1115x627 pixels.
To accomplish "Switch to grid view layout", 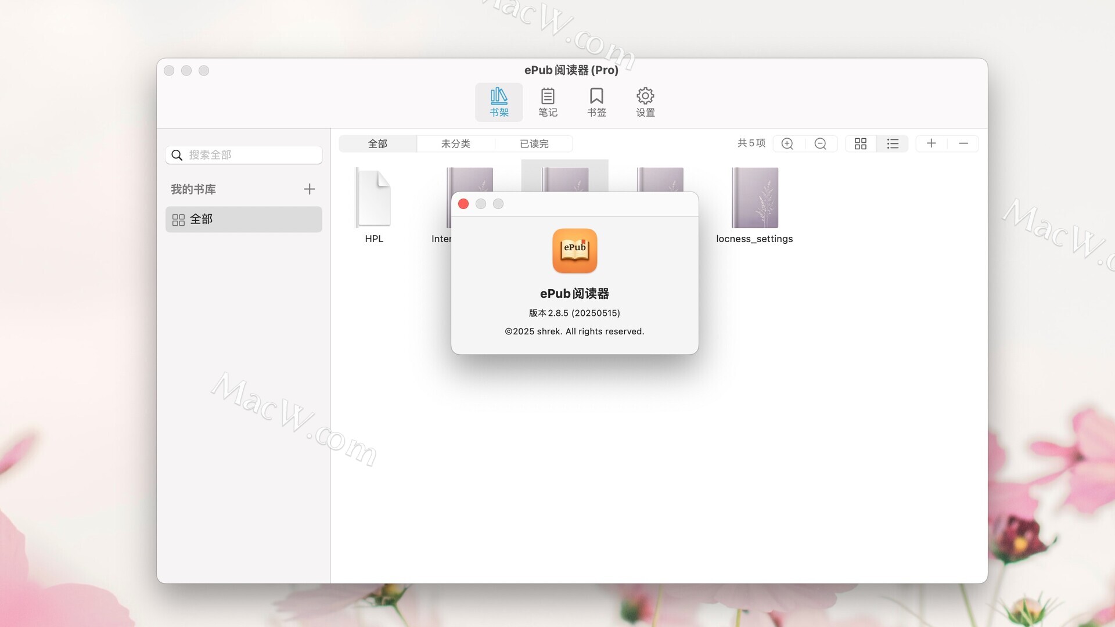I will tap(861, 143).
